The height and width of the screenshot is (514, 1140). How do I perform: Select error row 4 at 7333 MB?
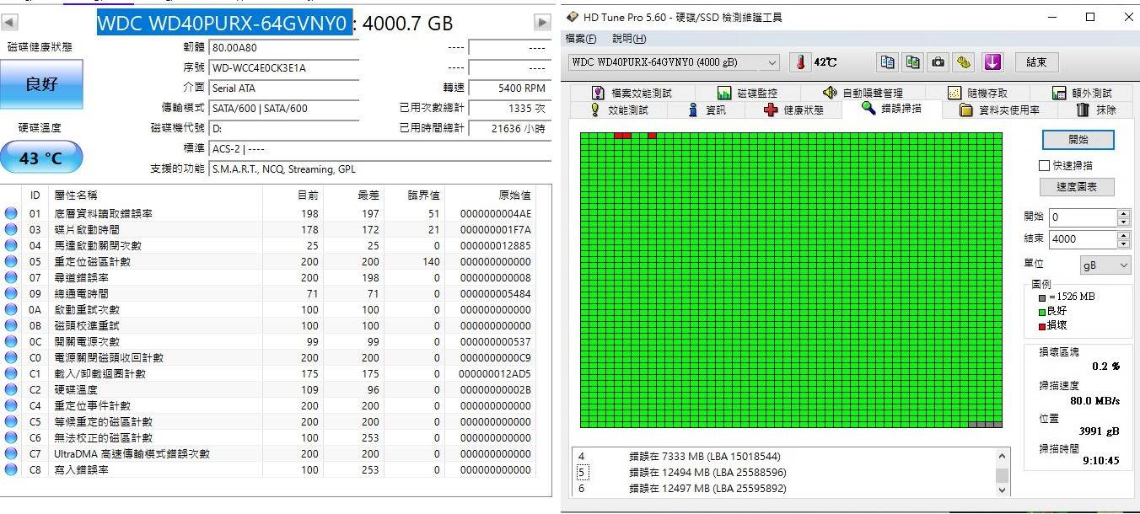(x=784, y=456)
